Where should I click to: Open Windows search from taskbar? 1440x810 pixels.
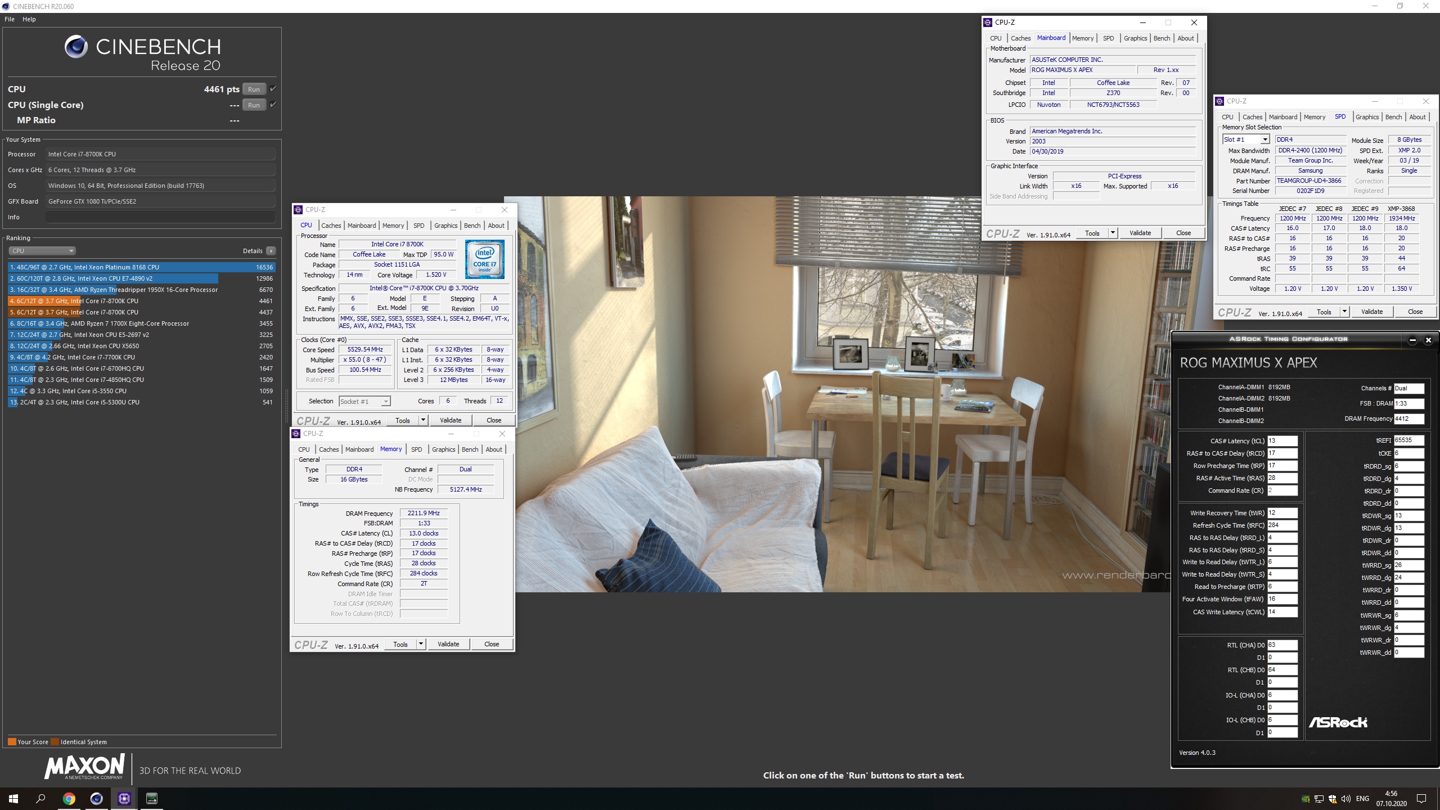(x=40, y=799)
